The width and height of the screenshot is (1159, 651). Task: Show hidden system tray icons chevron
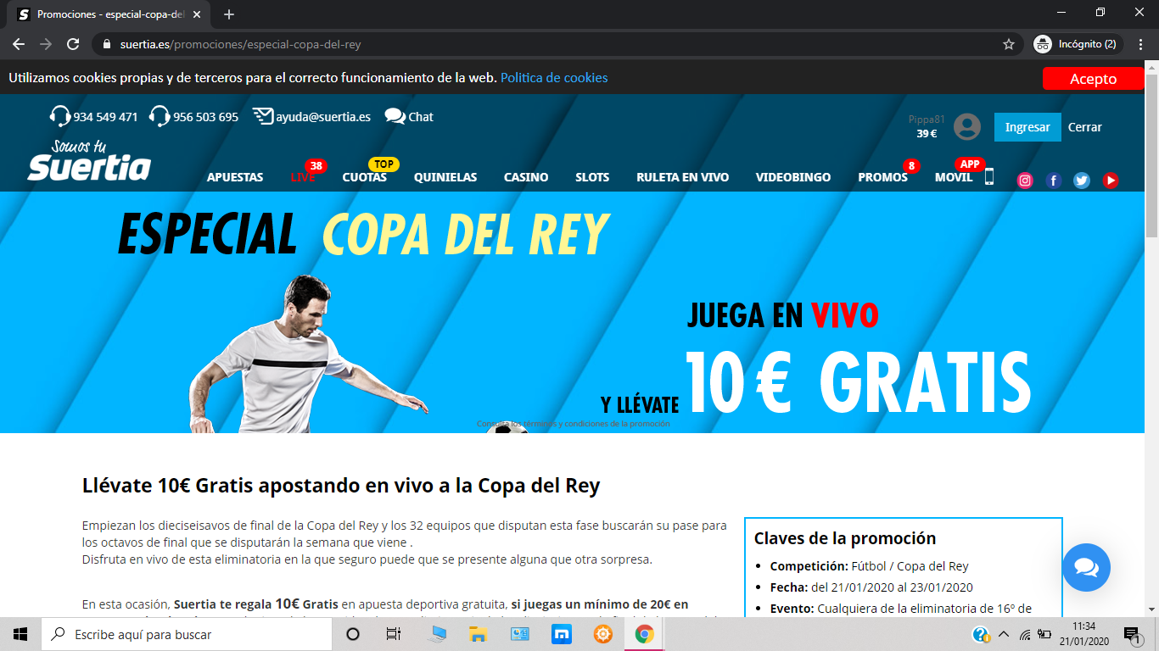pos(1004,634)
